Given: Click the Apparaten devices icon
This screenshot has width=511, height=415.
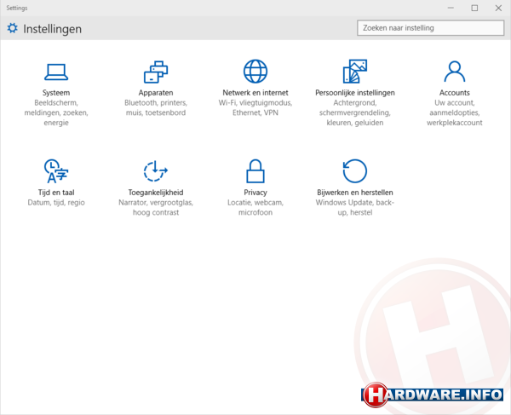Looking at the screenshot, I should [x=156, y=72].
